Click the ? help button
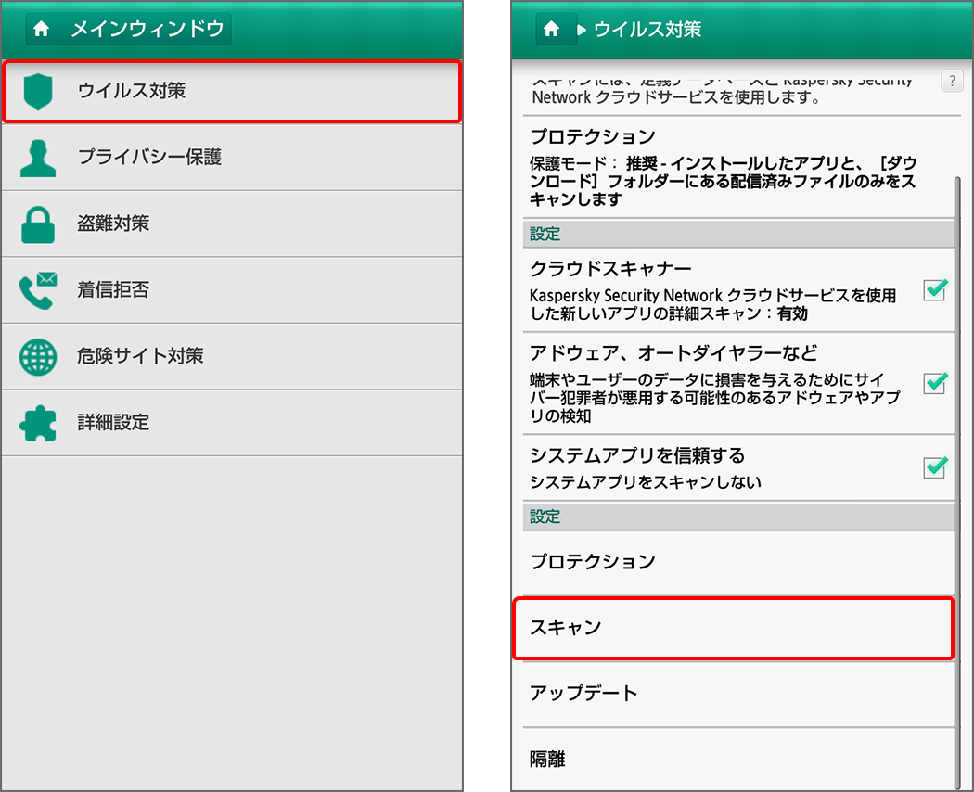Image resolution: width=974 pixels, height=792 pixels. click(952, 81)
